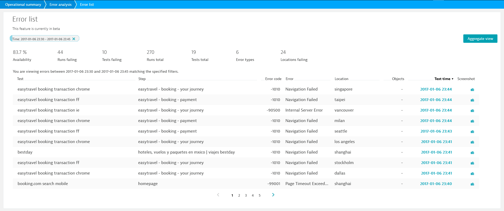Open singapore test time 2017-01-06 23:44

[x=436, y=89]
